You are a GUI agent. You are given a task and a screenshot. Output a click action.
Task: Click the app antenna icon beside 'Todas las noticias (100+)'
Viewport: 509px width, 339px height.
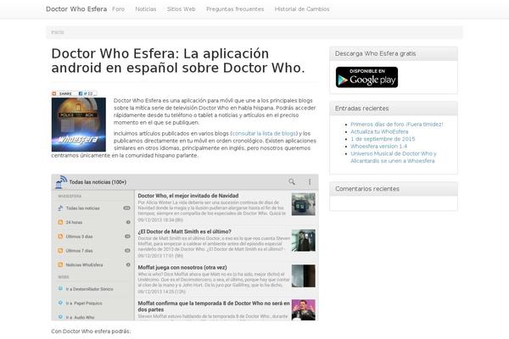[x=61, y=182]
